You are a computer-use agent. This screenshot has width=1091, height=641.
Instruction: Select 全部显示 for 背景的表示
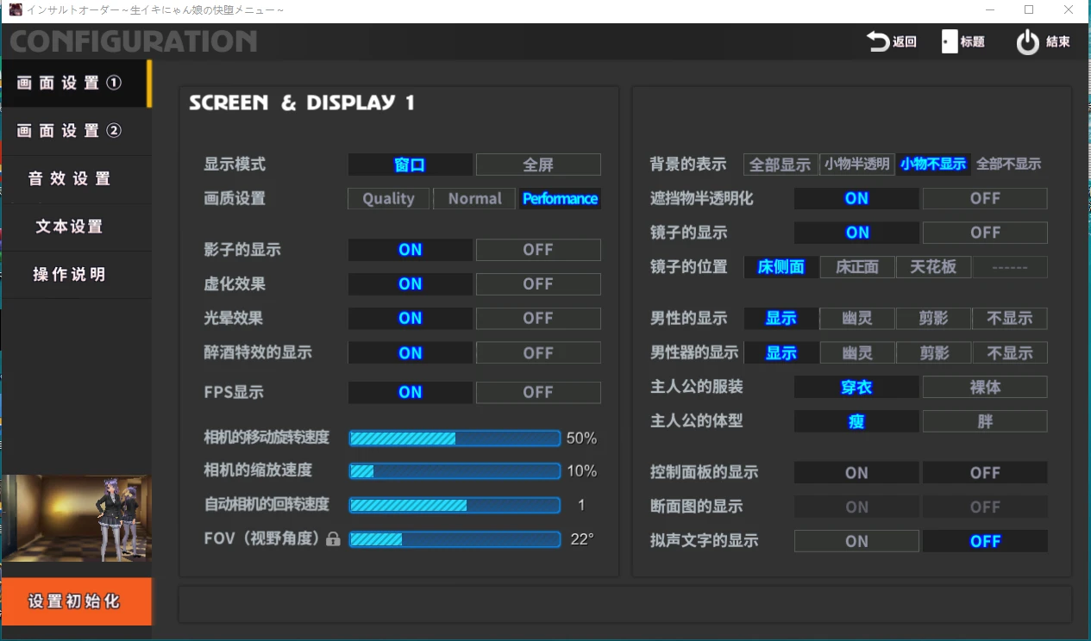pyautogui.click(x=780, y=164)
